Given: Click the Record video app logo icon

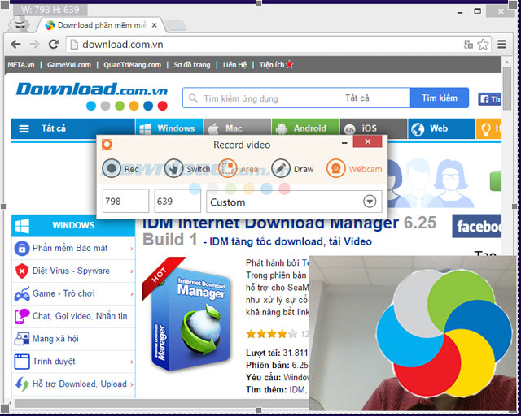Looking at the screenshot, I should pyautogui.click(x=107, y=145).
